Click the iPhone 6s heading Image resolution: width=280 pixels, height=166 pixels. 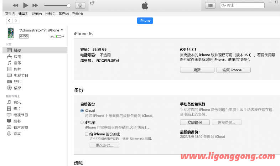point(84,33)
